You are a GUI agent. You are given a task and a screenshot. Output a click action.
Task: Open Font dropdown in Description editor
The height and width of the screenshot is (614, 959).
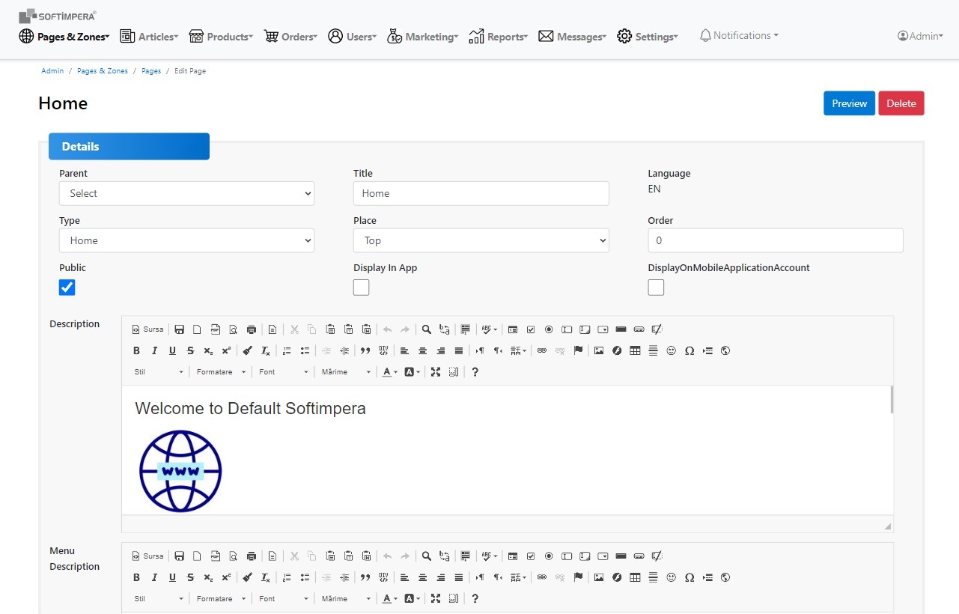[x=283, y=372]
